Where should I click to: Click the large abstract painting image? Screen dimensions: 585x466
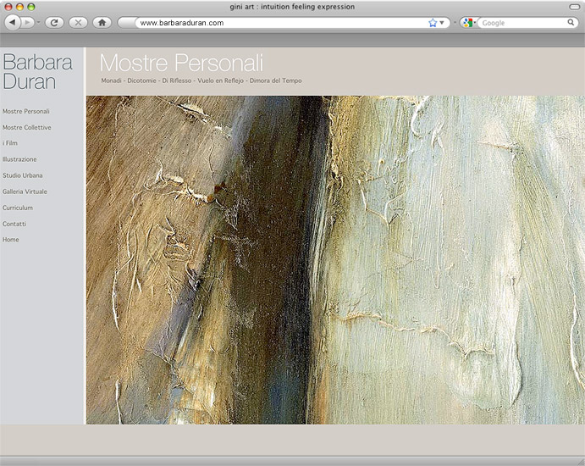335,259
